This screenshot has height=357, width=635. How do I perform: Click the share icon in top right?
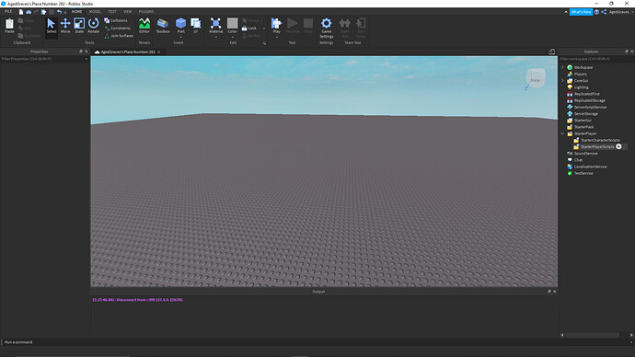604,12
